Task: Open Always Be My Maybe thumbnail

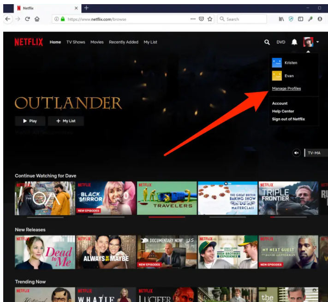Action: (x=106, y=252)
